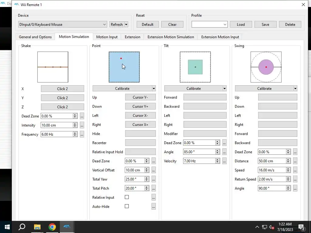Enable the Auto-Hide checkbox
This screenshot has height=233, width=311.
127,206
